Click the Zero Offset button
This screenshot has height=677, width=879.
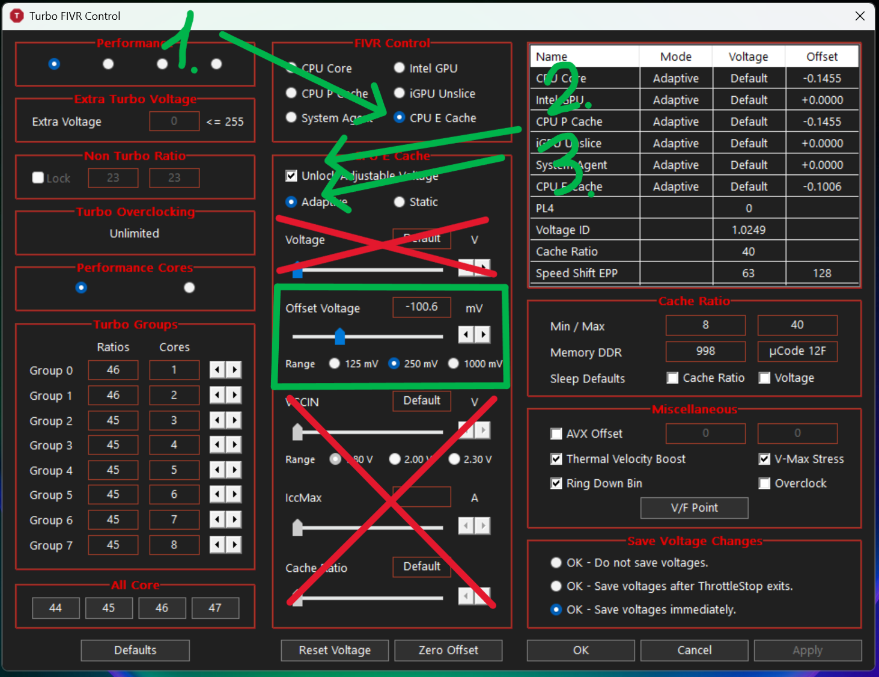(x=448, y=650)
